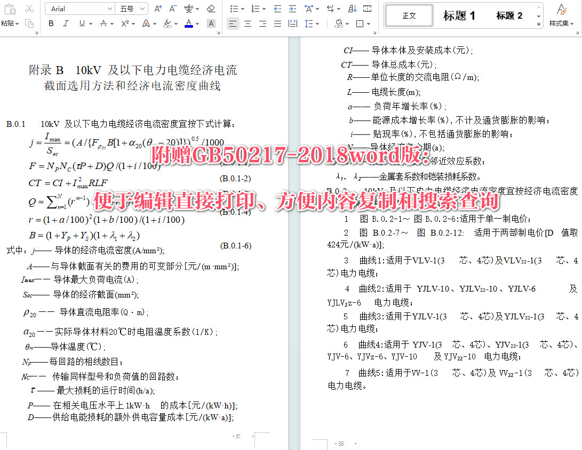This screenshot has width=582, height=450.
Task: Toggle the highlighted left-align button
Action: [233, 23]
